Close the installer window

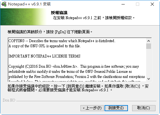[x=152, y=4]
